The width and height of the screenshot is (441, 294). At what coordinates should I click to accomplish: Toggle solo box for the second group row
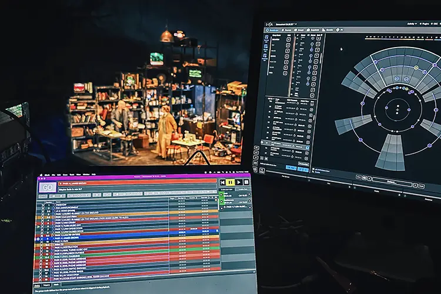click(288, 45)
